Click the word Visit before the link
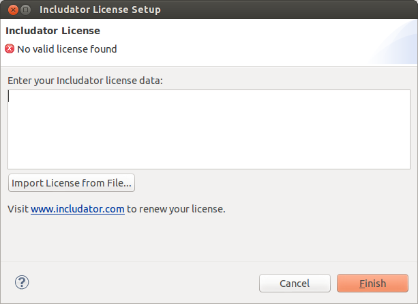Image resolution: width=418 pixels, height=304 pixels. pos(18,209)
